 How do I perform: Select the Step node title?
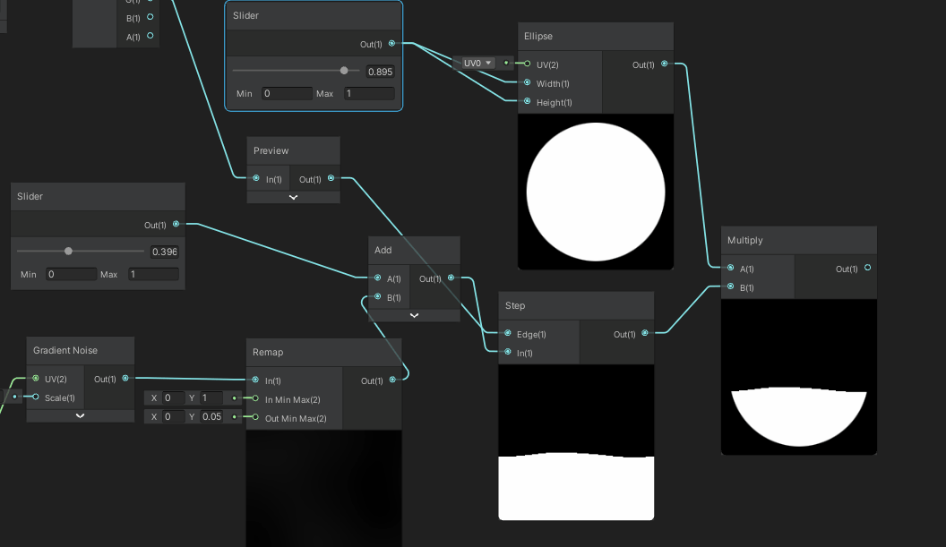515,306
